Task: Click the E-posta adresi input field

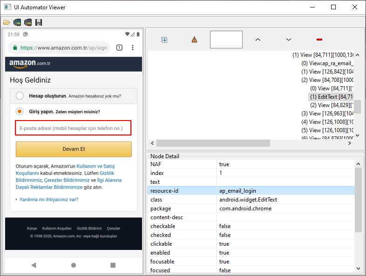Action: (73, 128)
